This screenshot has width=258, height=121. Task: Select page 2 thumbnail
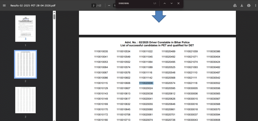25,64
